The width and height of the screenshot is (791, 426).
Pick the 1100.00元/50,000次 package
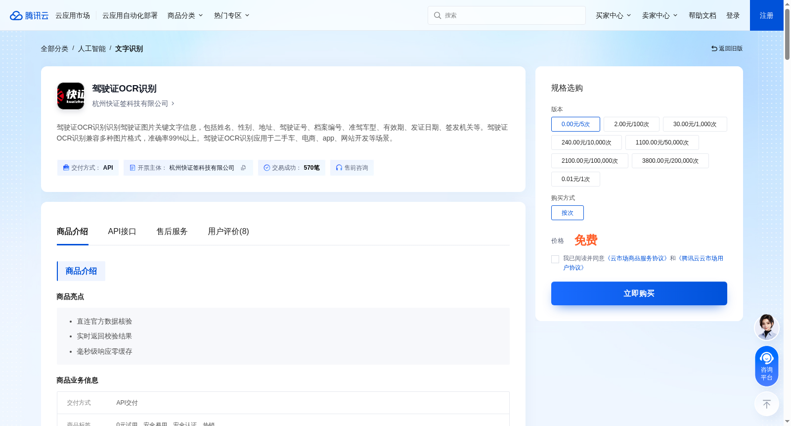(662, 142)
